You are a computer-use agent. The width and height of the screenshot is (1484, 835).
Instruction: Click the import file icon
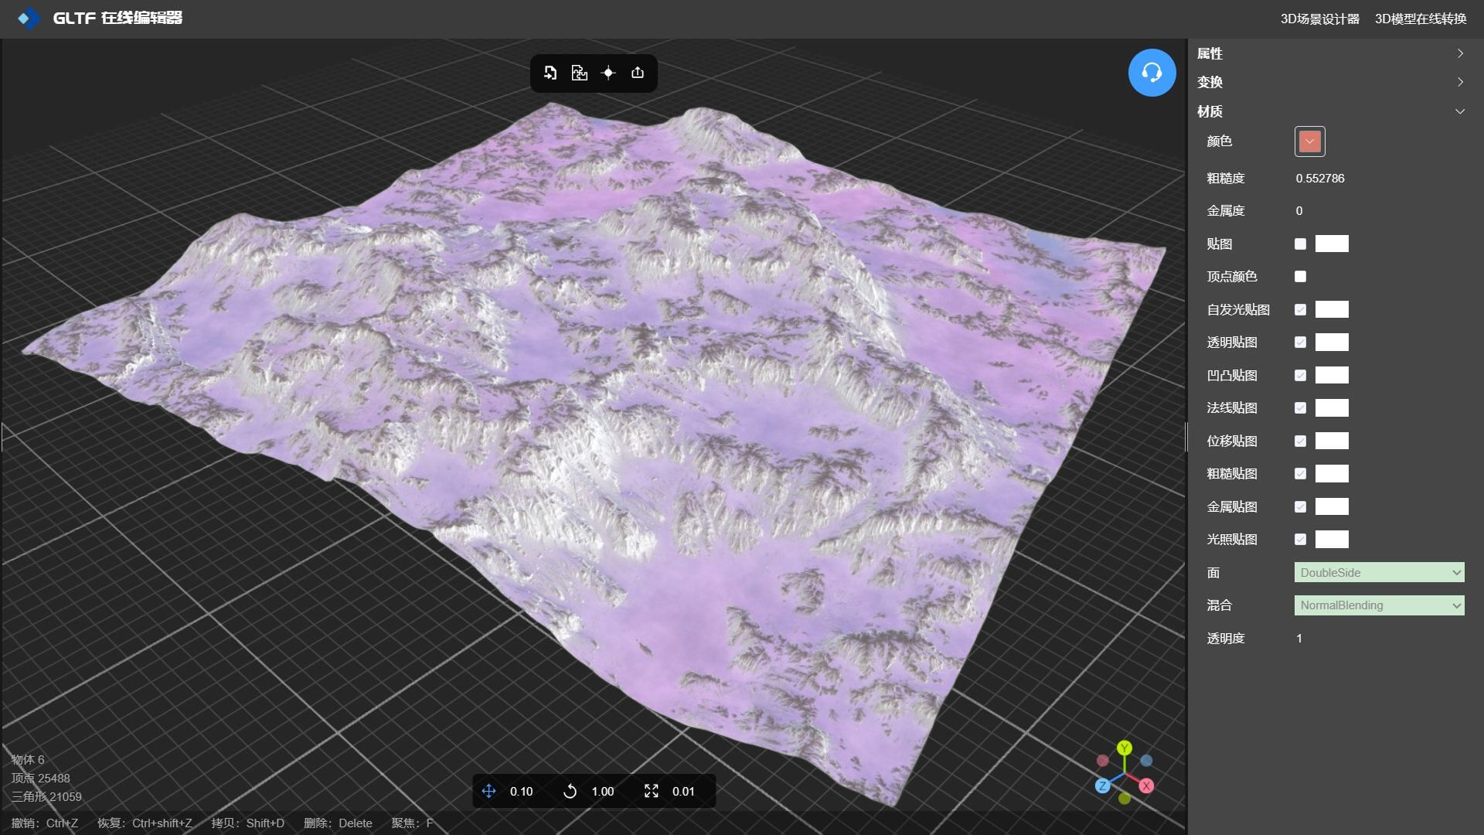(x=550, y=73)
